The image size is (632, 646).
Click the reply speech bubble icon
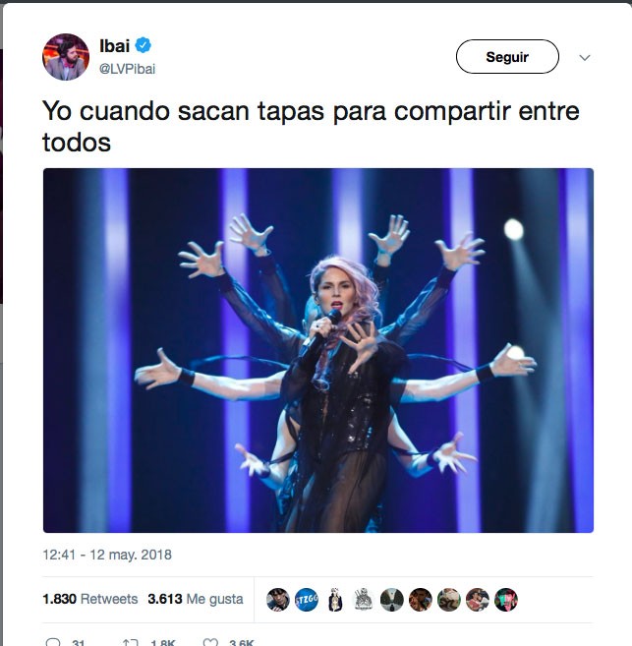click(53, 642)
